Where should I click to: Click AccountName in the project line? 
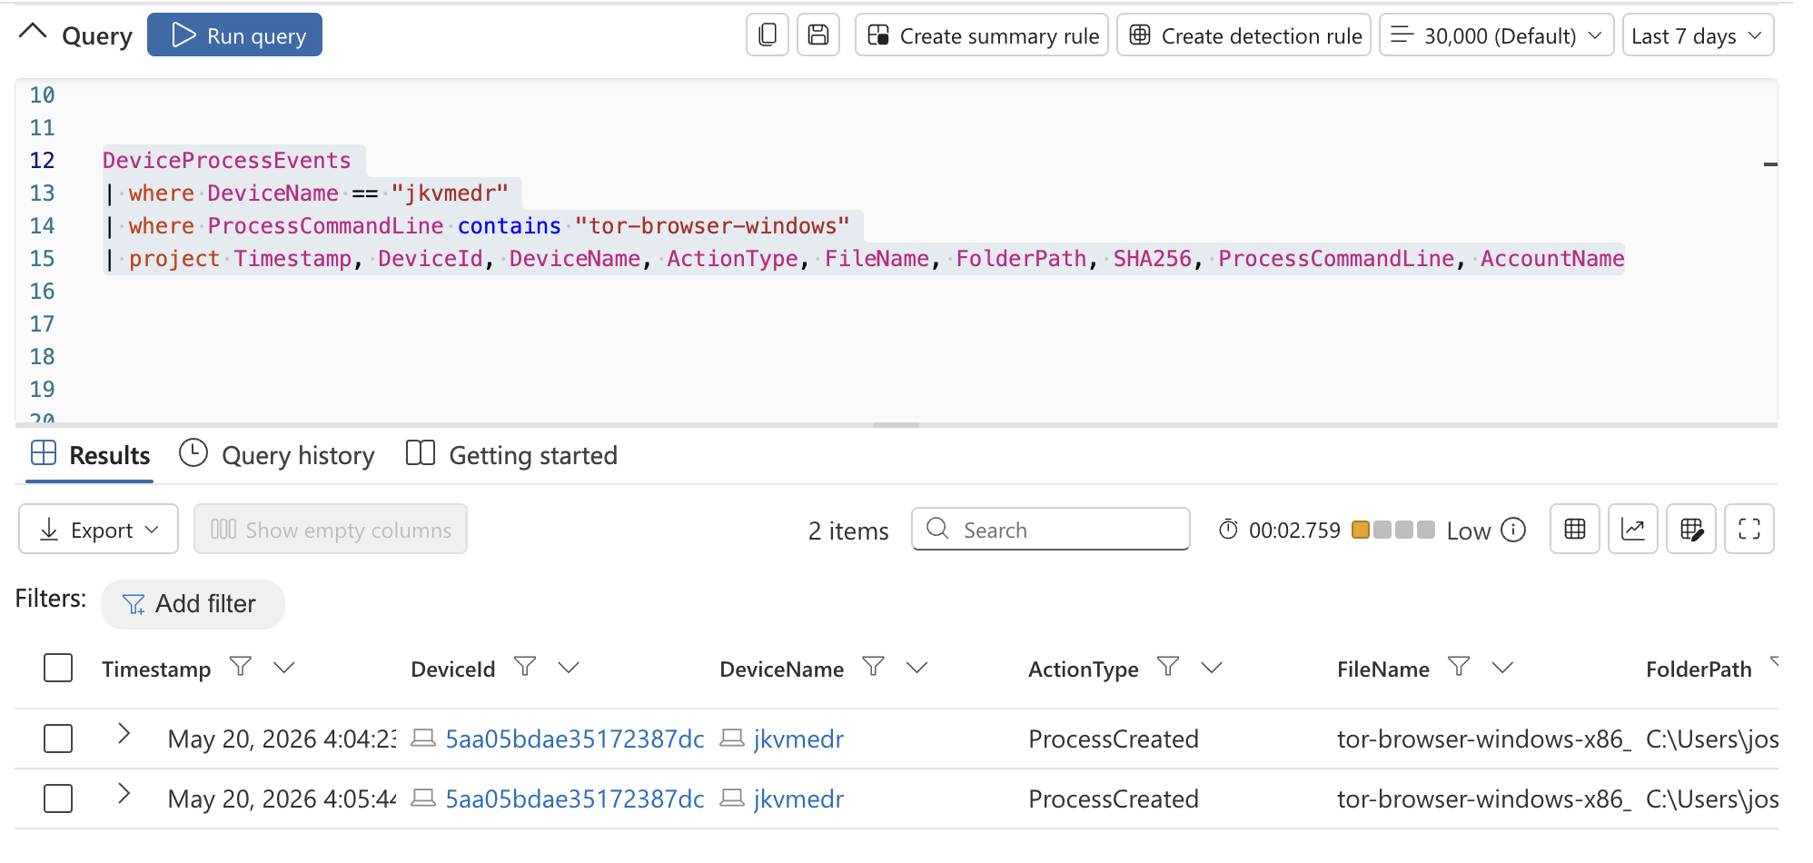point(1552,259)
